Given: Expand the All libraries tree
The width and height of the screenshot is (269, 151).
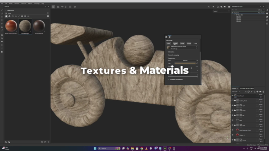Looking at the screenshot, I should point(6,10).
